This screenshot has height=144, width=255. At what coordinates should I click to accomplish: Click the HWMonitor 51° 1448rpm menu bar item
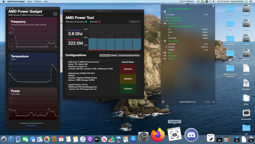click(187, 2)
